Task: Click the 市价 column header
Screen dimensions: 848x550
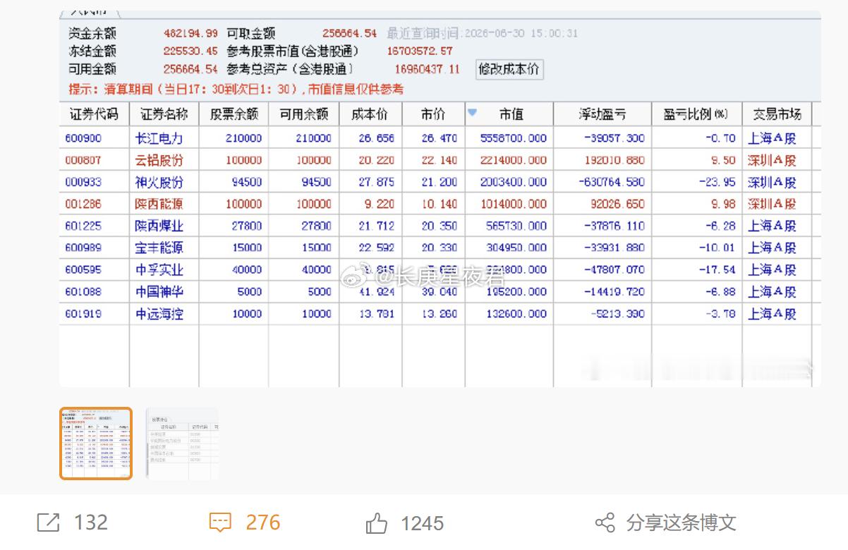Action: pyautogui.click(x=433, y=114)
